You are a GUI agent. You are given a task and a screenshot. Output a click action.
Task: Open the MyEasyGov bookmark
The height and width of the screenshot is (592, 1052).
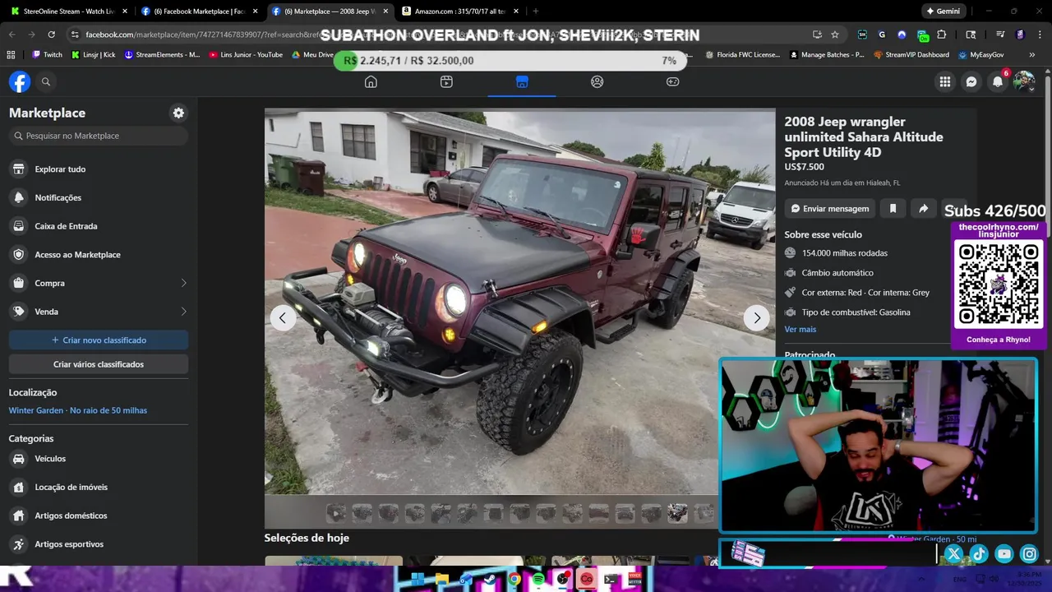click(x=981, y=54)
